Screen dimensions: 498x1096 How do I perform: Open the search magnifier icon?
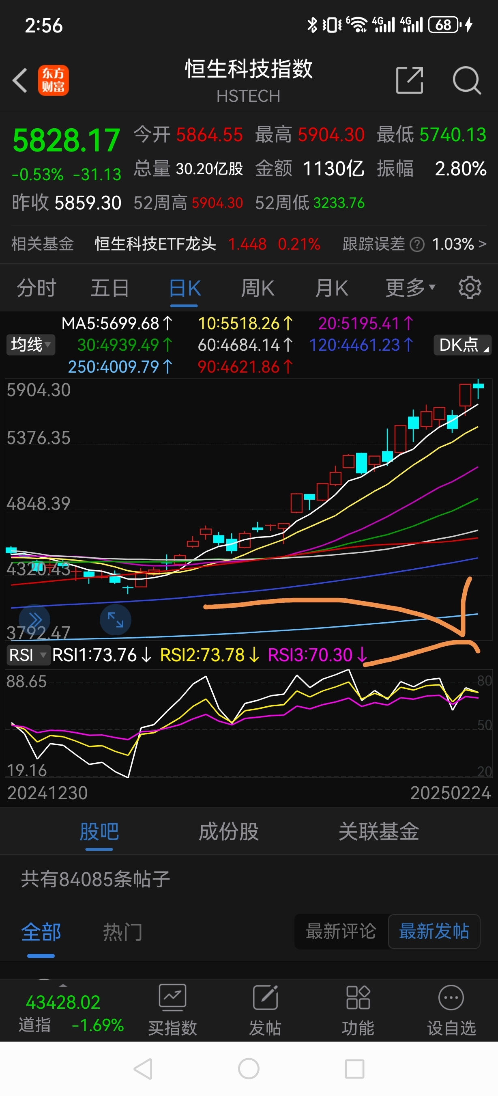pyautogui.click(x=466, y=80)
